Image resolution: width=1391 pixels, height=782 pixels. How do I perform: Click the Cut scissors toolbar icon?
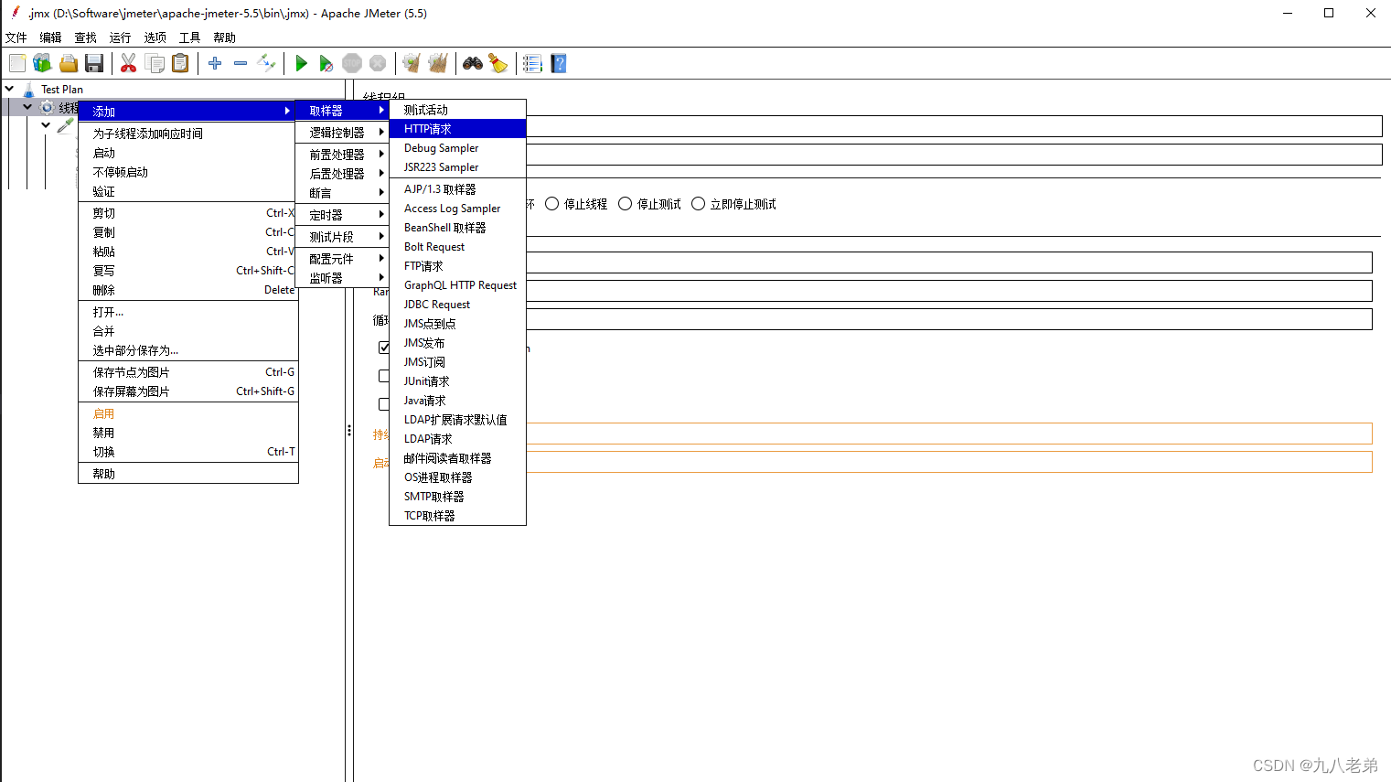tap(129, 63)
